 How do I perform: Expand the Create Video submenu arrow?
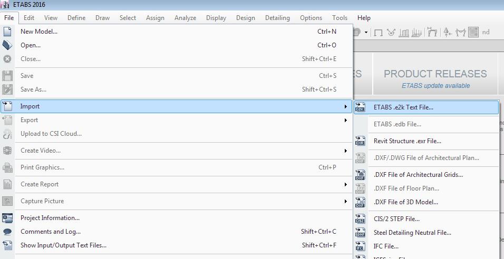coord(346,151)
